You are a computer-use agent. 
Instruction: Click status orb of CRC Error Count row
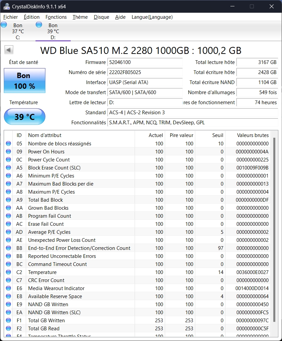8,280
